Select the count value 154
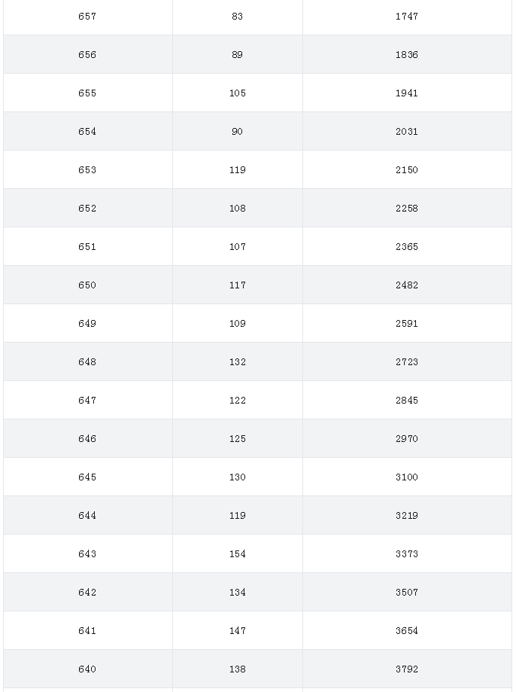Viewport: 516px width, 692px height. (x=237, y=554)
